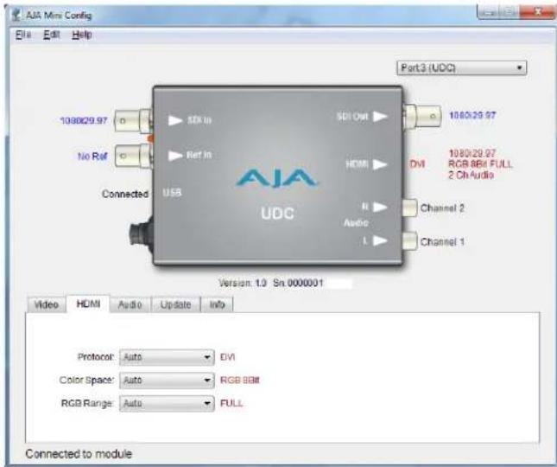Viewport: 557px width, 467px height.
Task: Click the No Ref status text
Action: (x=92, y=157)
